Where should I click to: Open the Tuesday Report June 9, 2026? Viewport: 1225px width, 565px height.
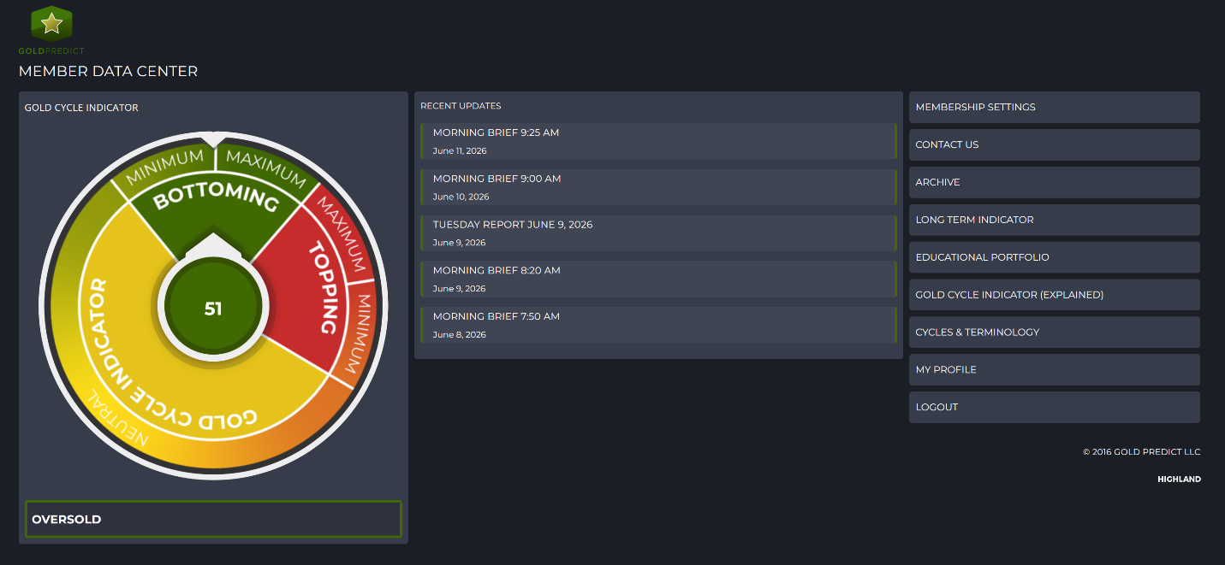[x=658, y=233]
